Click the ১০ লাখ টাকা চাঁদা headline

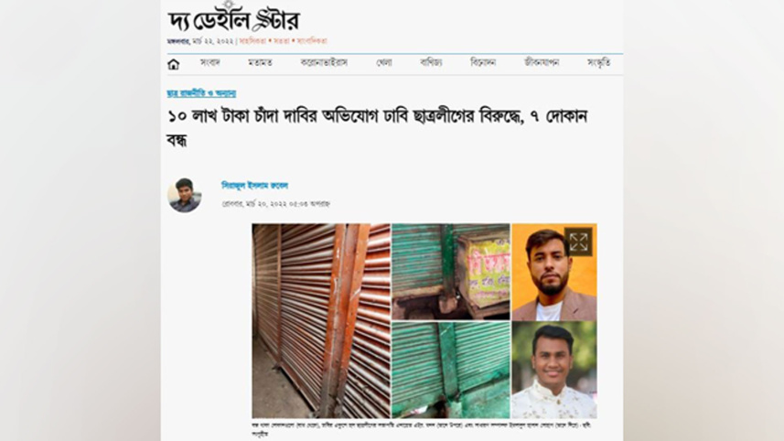pyautogui.click(x=377, y=128)
